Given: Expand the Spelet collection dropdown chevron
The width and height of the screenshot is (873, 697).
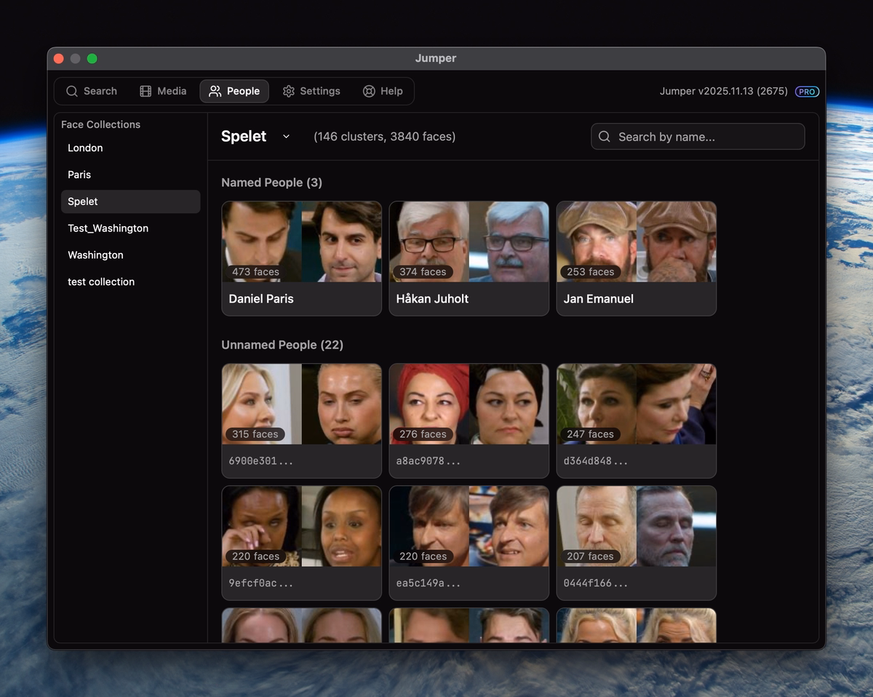Looking at the screenshot, I should pos(286,137).
